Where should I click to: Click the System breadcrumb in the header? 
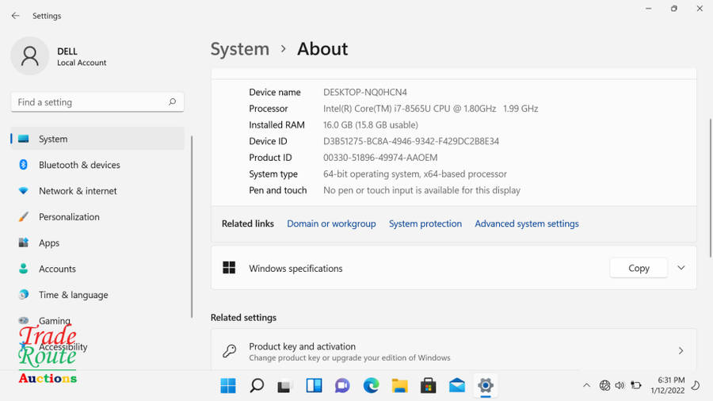click(x=239, y=49)
